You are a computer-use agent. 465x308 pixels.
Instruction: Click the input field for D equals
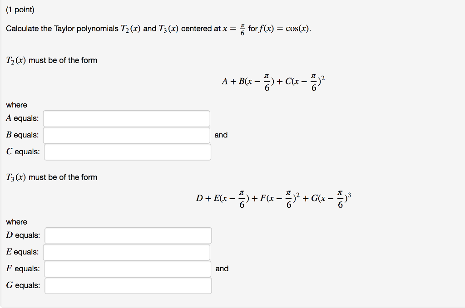[x=127, y=235]
